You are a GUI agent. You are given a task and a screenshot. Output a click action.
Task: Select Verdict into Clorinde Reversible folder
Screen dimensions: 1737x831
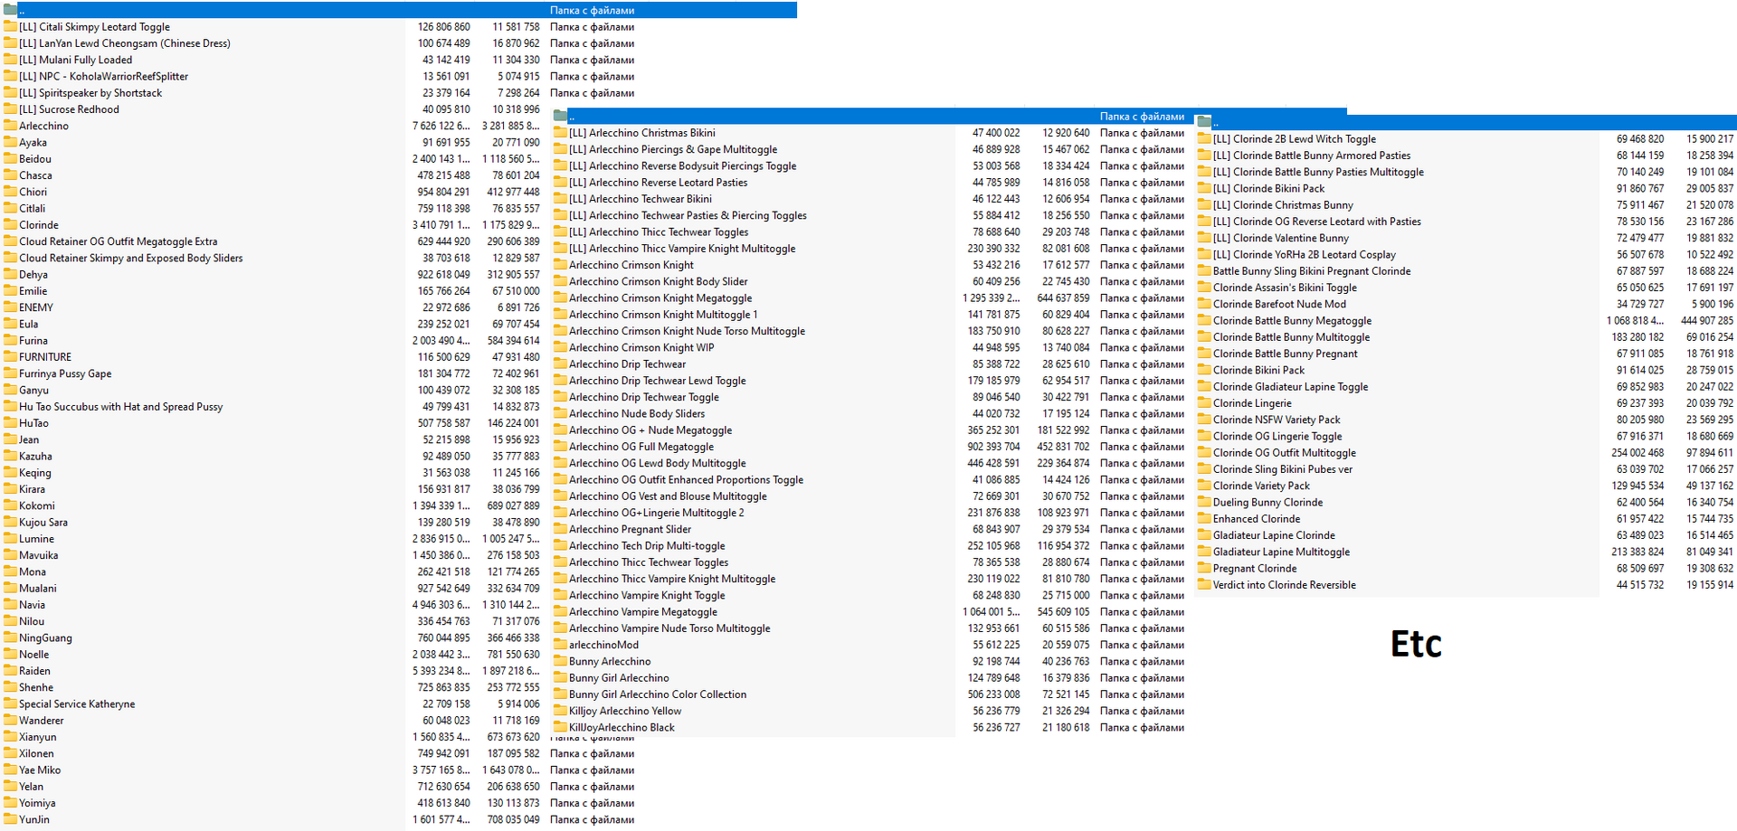coord(1285,584)
